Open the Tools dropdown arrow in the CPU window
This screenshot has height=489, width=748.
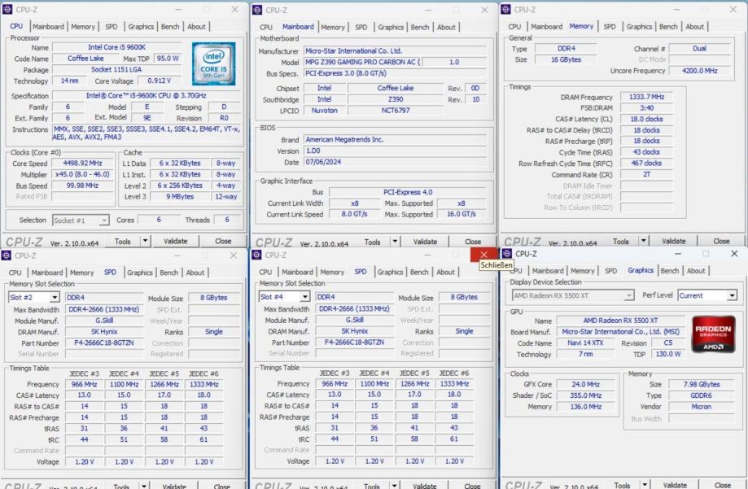[145, 241]
